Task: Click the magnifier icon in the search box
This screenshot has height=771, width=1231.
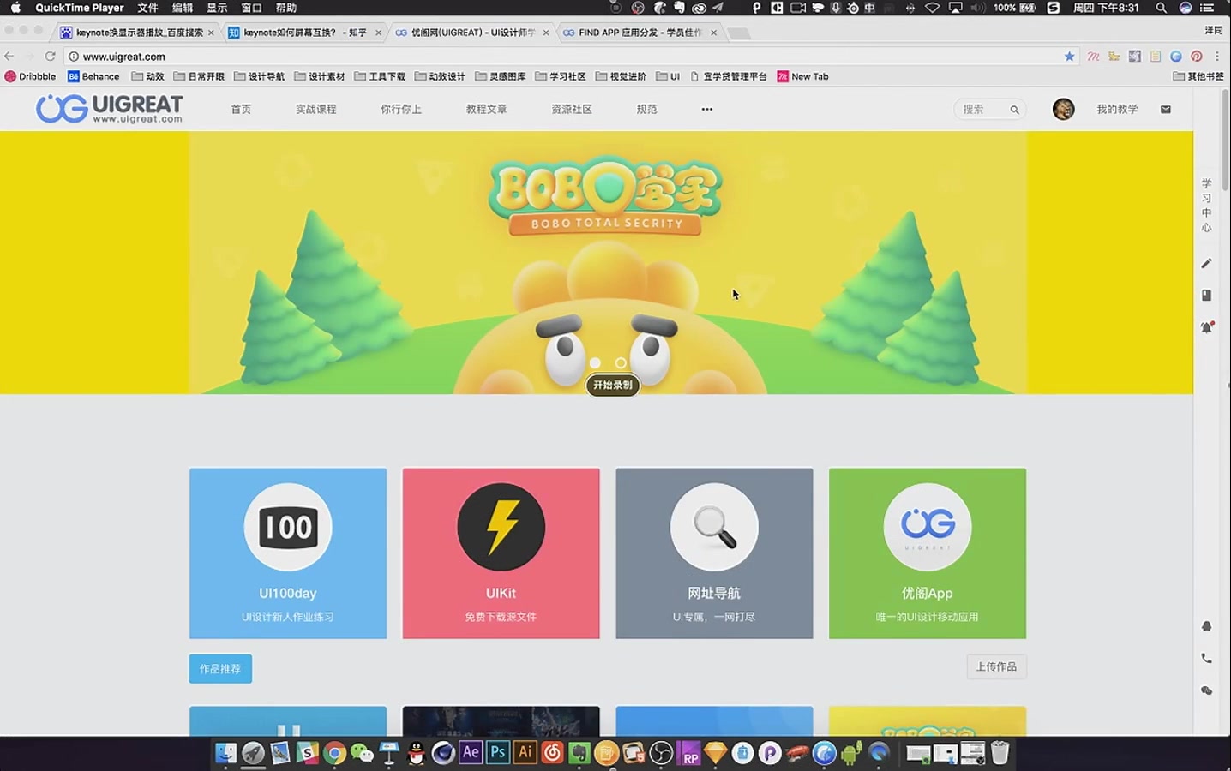Action: (1014, 110)
